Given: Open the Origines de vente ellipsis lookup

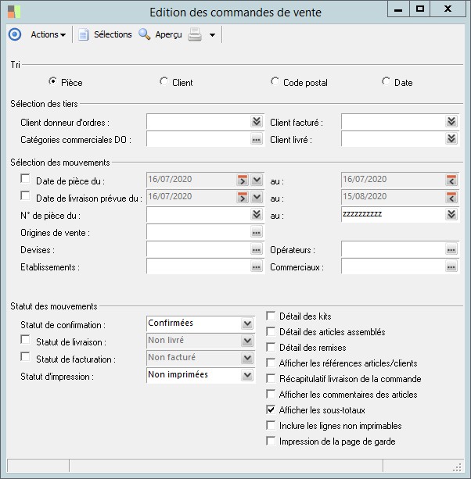Looking at the screenshot, I should (x=256, y=233).
